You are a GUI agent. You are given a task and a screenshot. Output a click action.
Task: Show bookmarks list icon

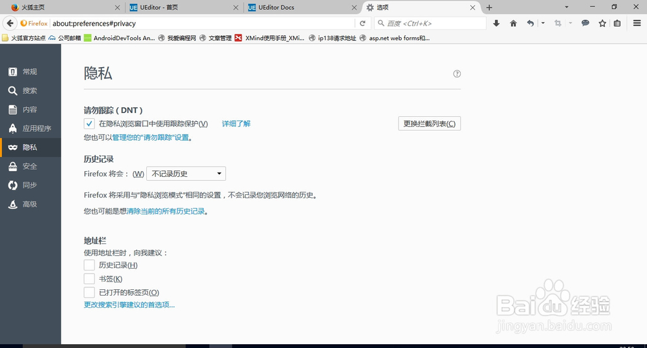617,23
